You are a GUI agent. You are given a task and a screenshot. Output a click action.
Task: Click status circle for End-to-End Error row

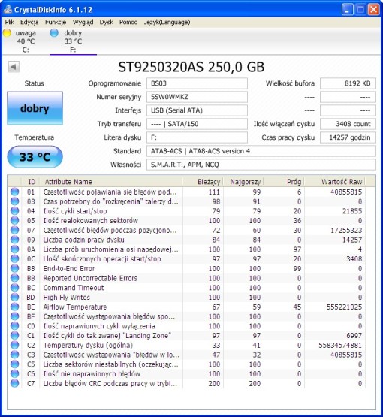coord(14,268)
